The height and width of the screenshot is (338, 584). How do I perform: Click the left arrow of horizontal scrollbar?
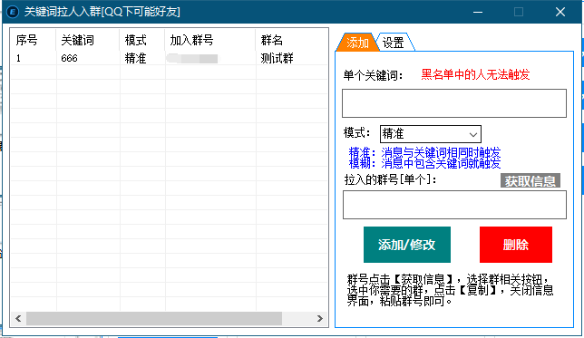coord(18,318)
